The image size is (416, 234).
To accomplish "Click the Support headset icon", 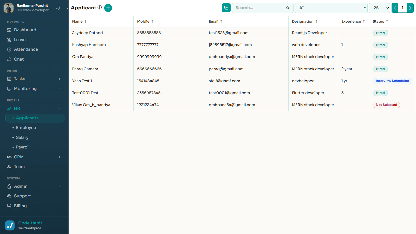I will coord(9,196).
